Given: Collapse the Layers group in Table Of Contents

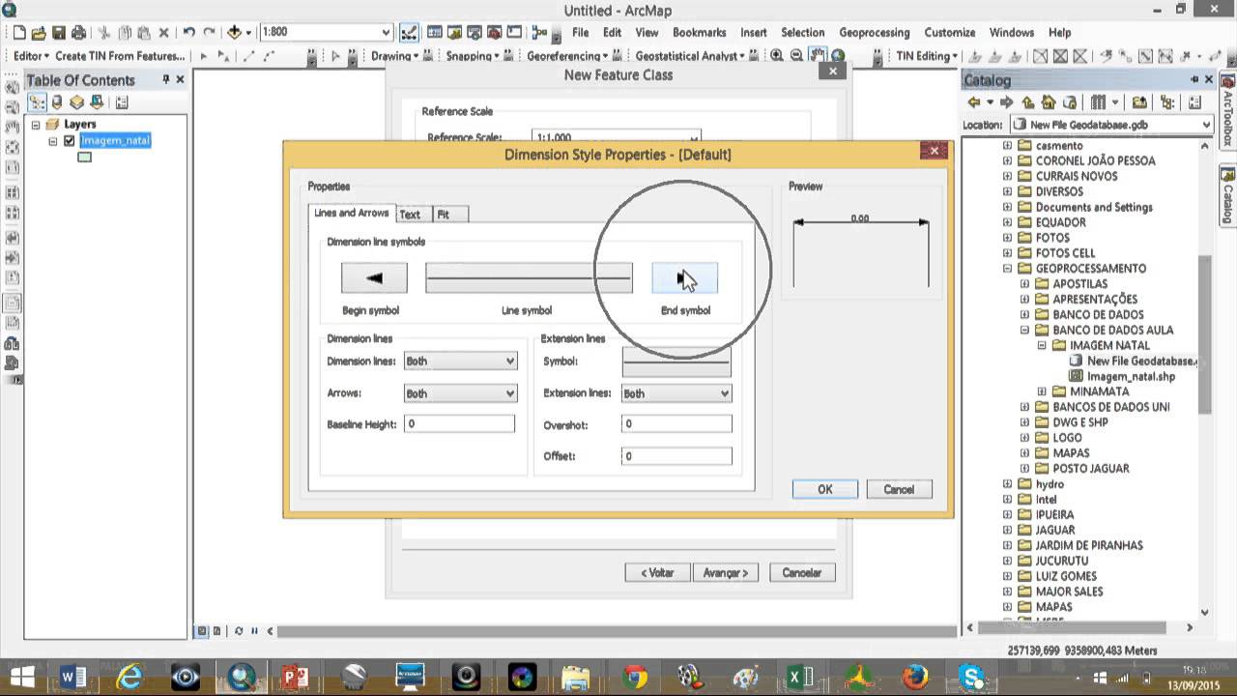Looking at the screenshot, I should coord(36,125).
